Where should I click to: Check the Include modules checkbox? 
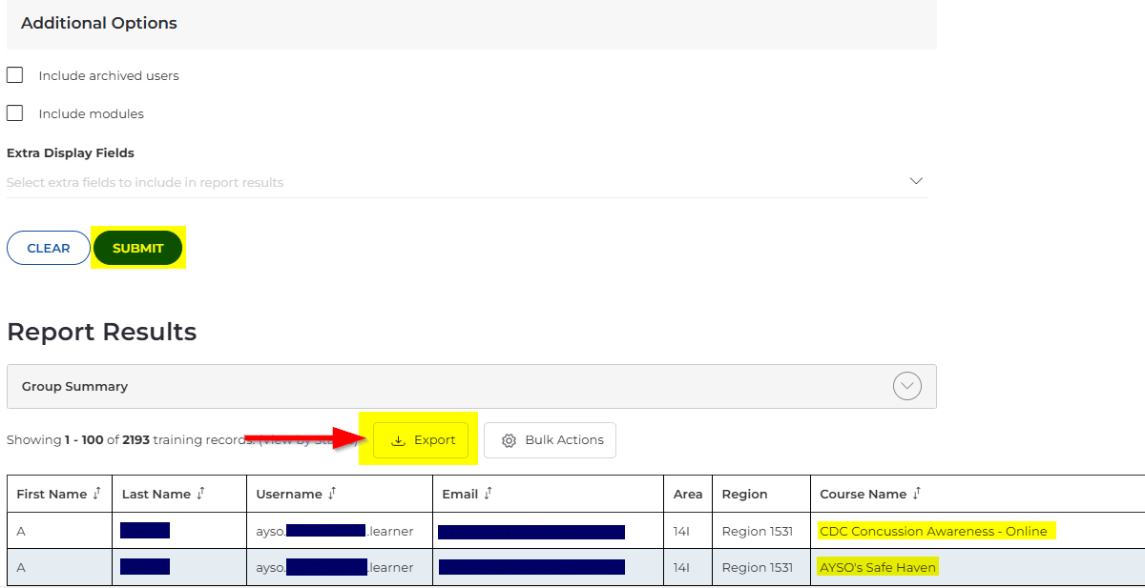[x=15, y=113]
